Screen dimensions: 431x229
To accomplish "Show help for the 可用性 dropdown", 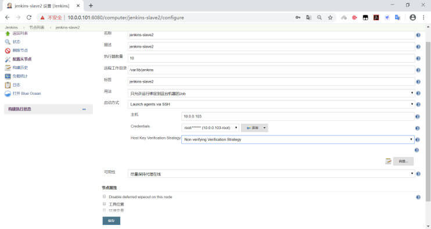I will click(418, 174).
